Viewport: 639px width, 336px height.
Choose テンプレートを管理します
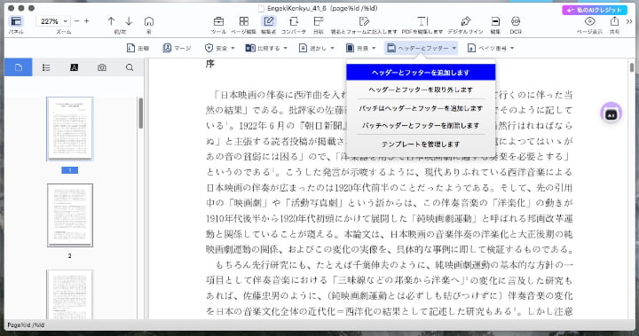tap(421, 145)
